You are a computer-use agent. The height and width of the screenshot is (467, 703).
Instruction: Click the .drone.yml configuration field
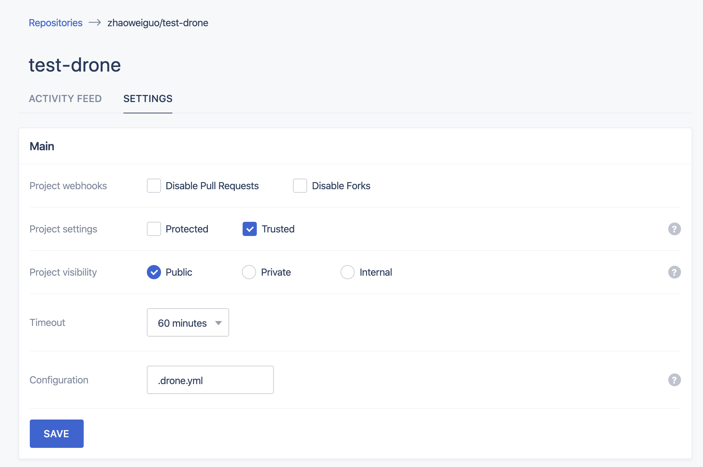click(x=210, y=380)
